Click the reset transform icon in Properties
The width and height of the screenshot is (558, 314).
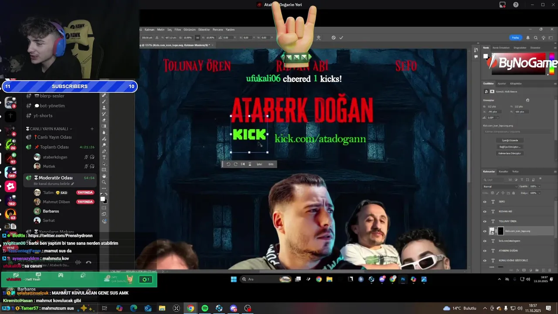coord(527,100)
